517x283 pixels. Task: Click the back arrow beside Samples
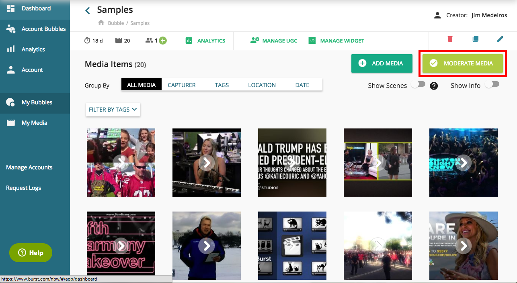click(x=88, y=11)
